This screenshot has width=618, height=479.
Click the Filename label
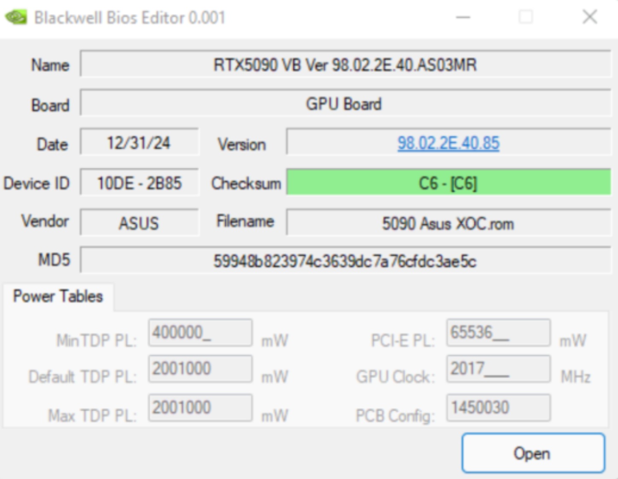245,221
